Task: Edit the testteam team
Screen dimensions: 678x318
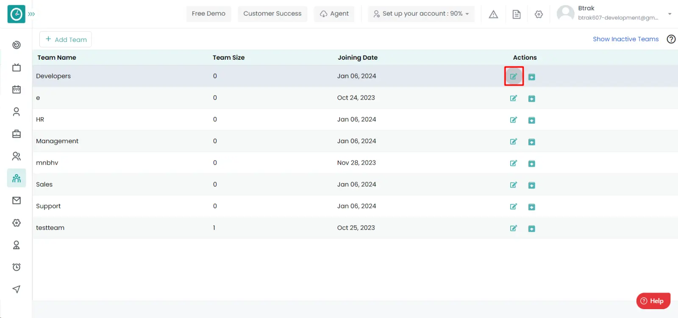Action: (x=514, y=228)
